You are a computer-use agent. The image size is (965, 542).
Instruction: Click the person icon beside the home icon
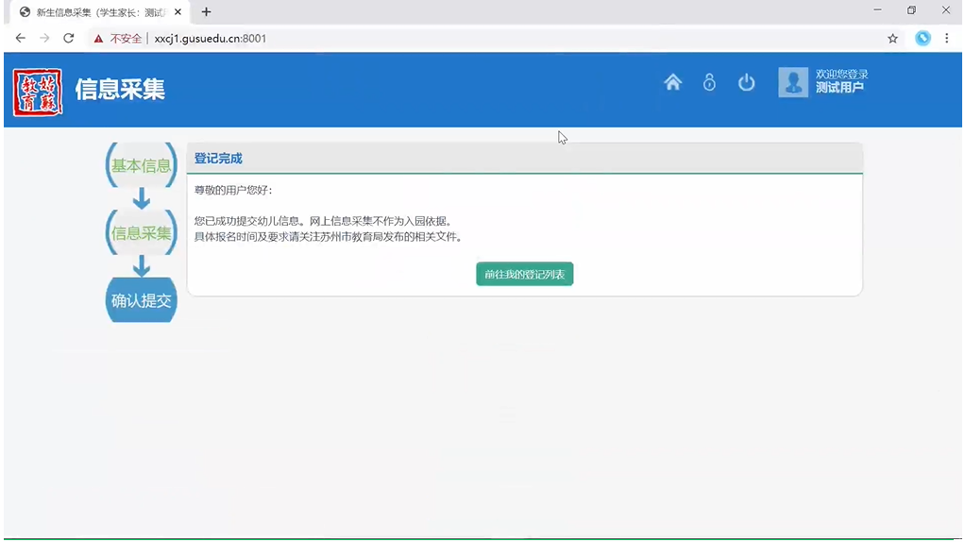click(x=709, y=83)
